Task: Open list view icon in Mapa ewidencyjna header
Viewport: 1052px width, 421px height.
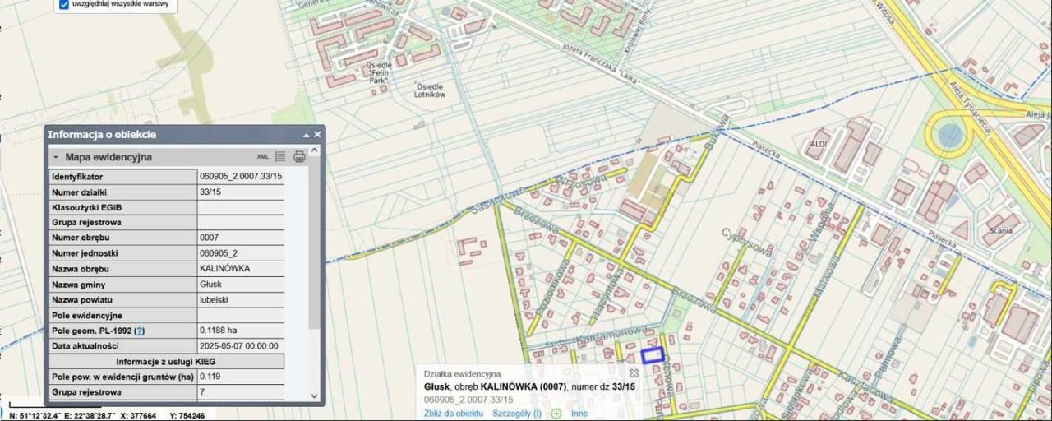Action: [x=280, y=156]
